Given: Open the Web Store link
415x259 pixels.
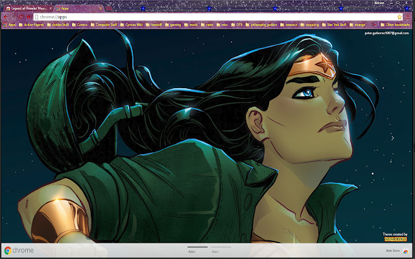Looking at the screenshot, I should (392, 251).
